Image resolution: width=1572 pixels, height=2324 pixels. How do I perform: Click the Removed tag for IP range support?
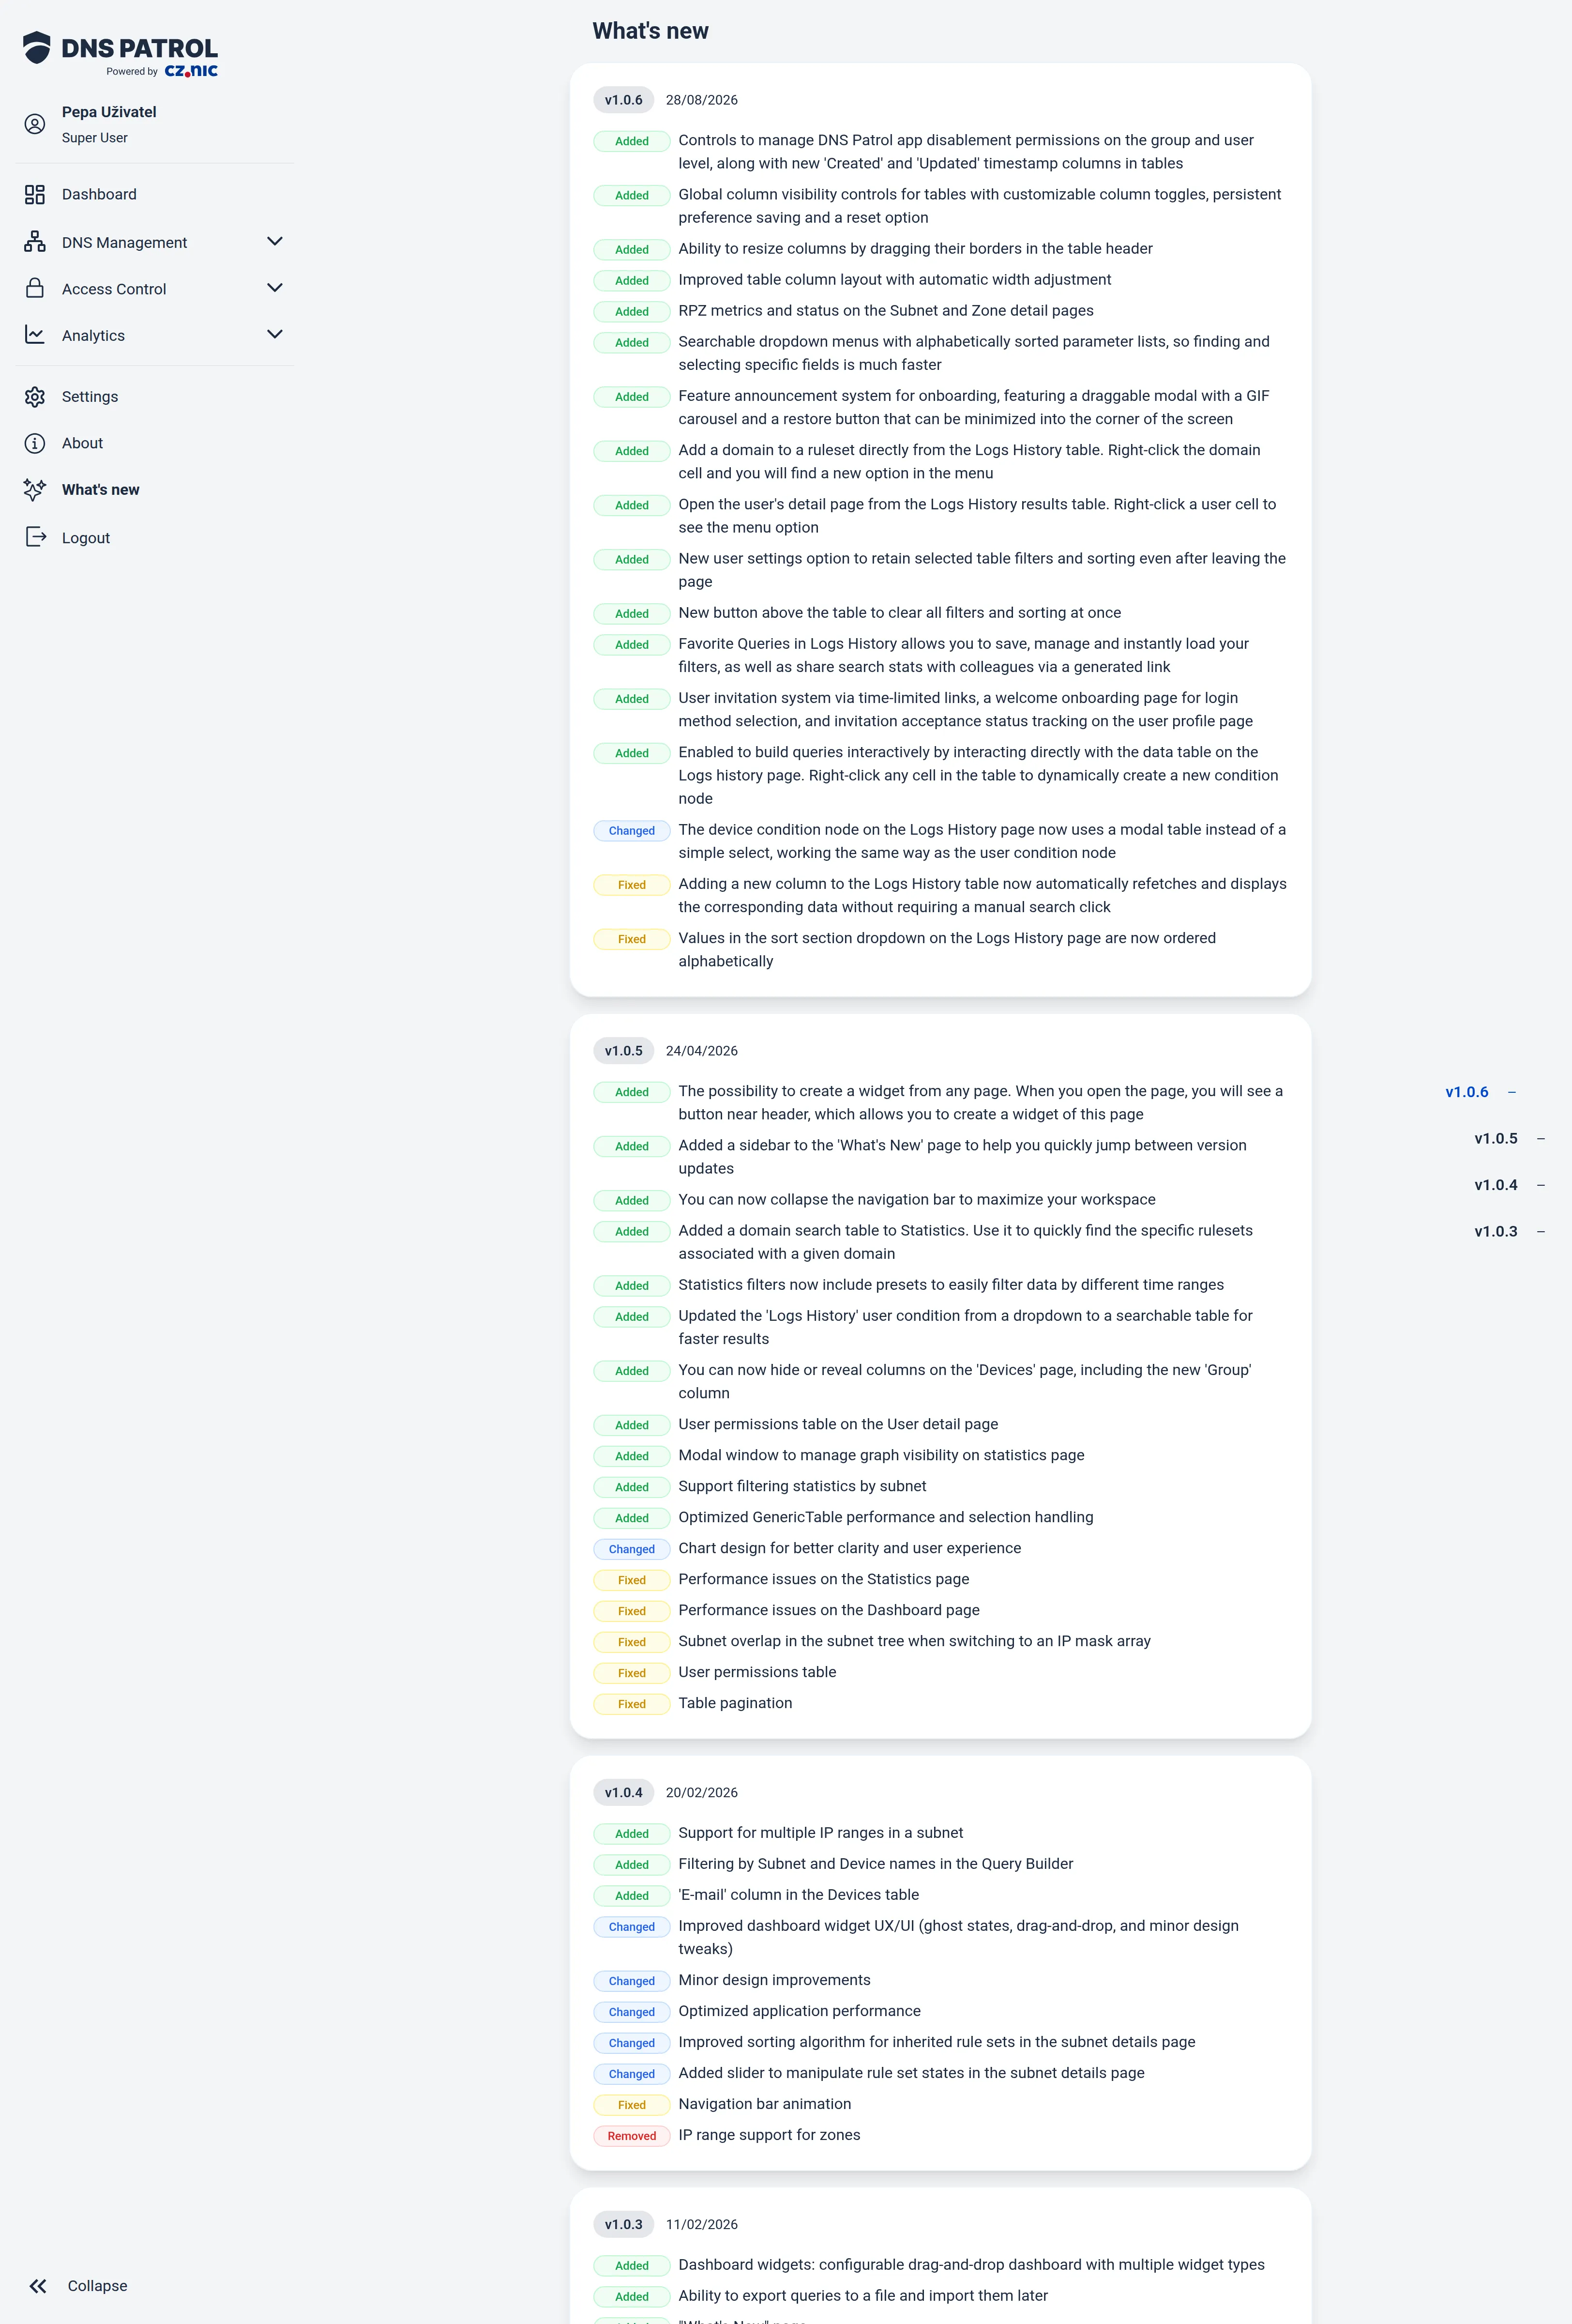tap(632, 2136)
